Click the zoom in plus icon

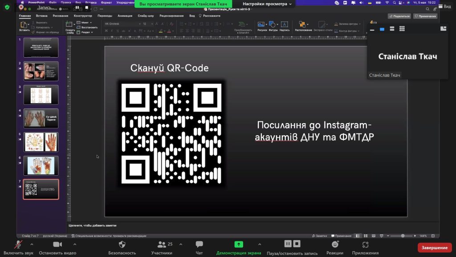click(415, 236)
